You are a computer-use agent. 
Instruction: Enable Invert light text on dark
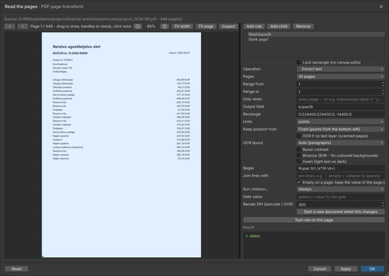click(x=299, y=162)
